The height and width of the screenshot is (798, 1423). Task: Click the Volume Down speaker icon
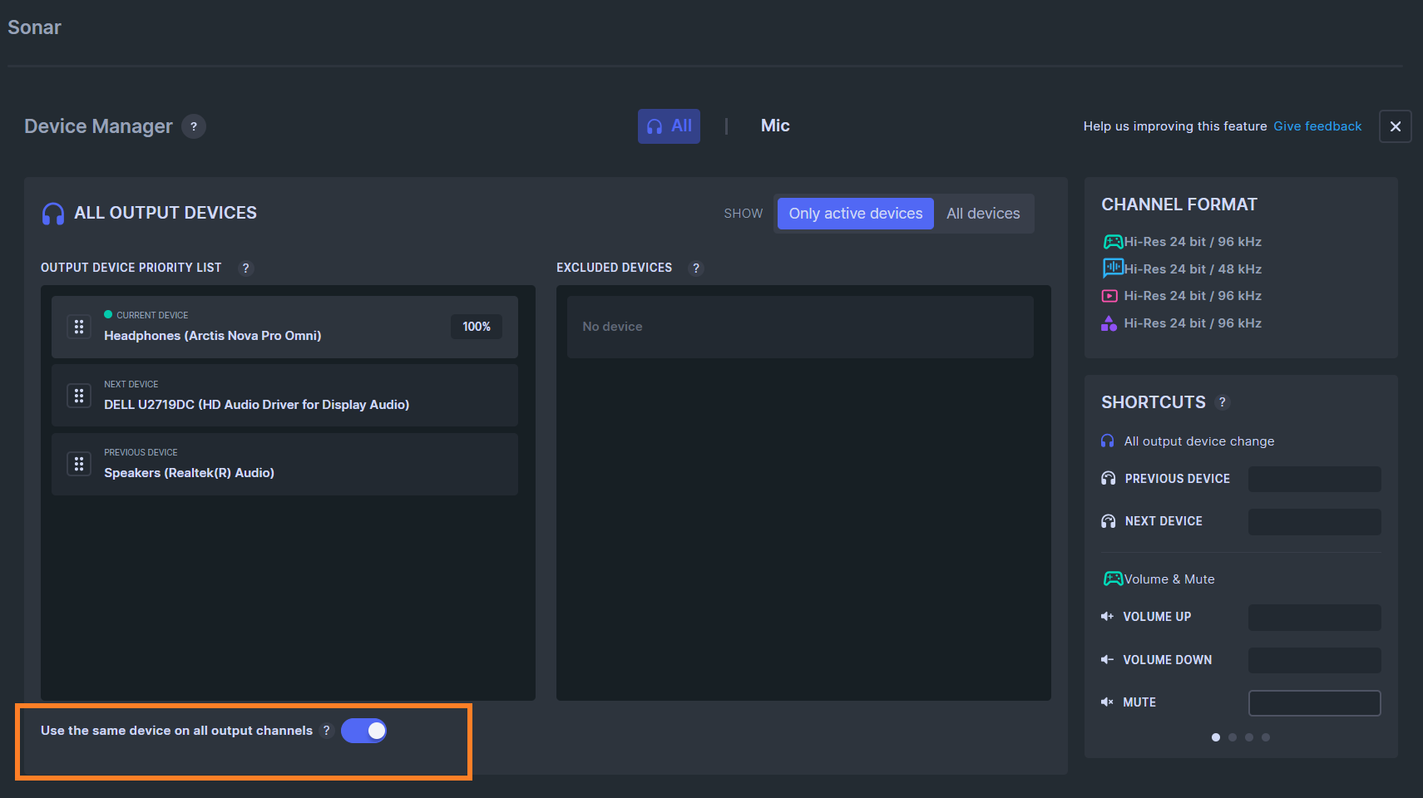click(x=1107, y=659)
